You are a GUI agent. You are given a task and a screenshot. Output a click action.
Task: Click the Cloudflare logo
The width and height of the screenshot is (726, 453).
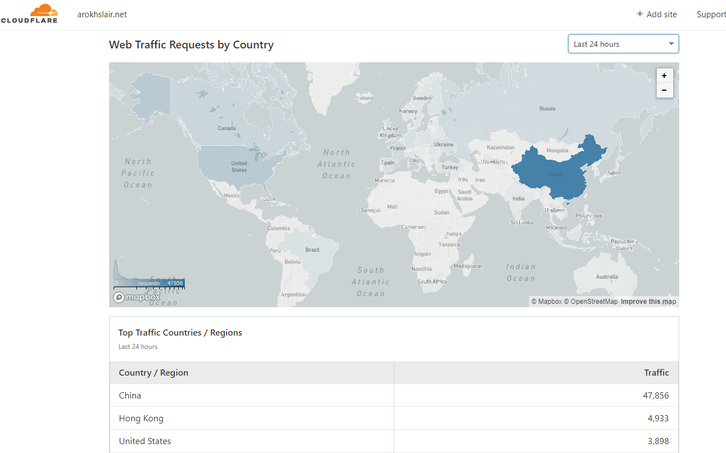click(29, 14)
